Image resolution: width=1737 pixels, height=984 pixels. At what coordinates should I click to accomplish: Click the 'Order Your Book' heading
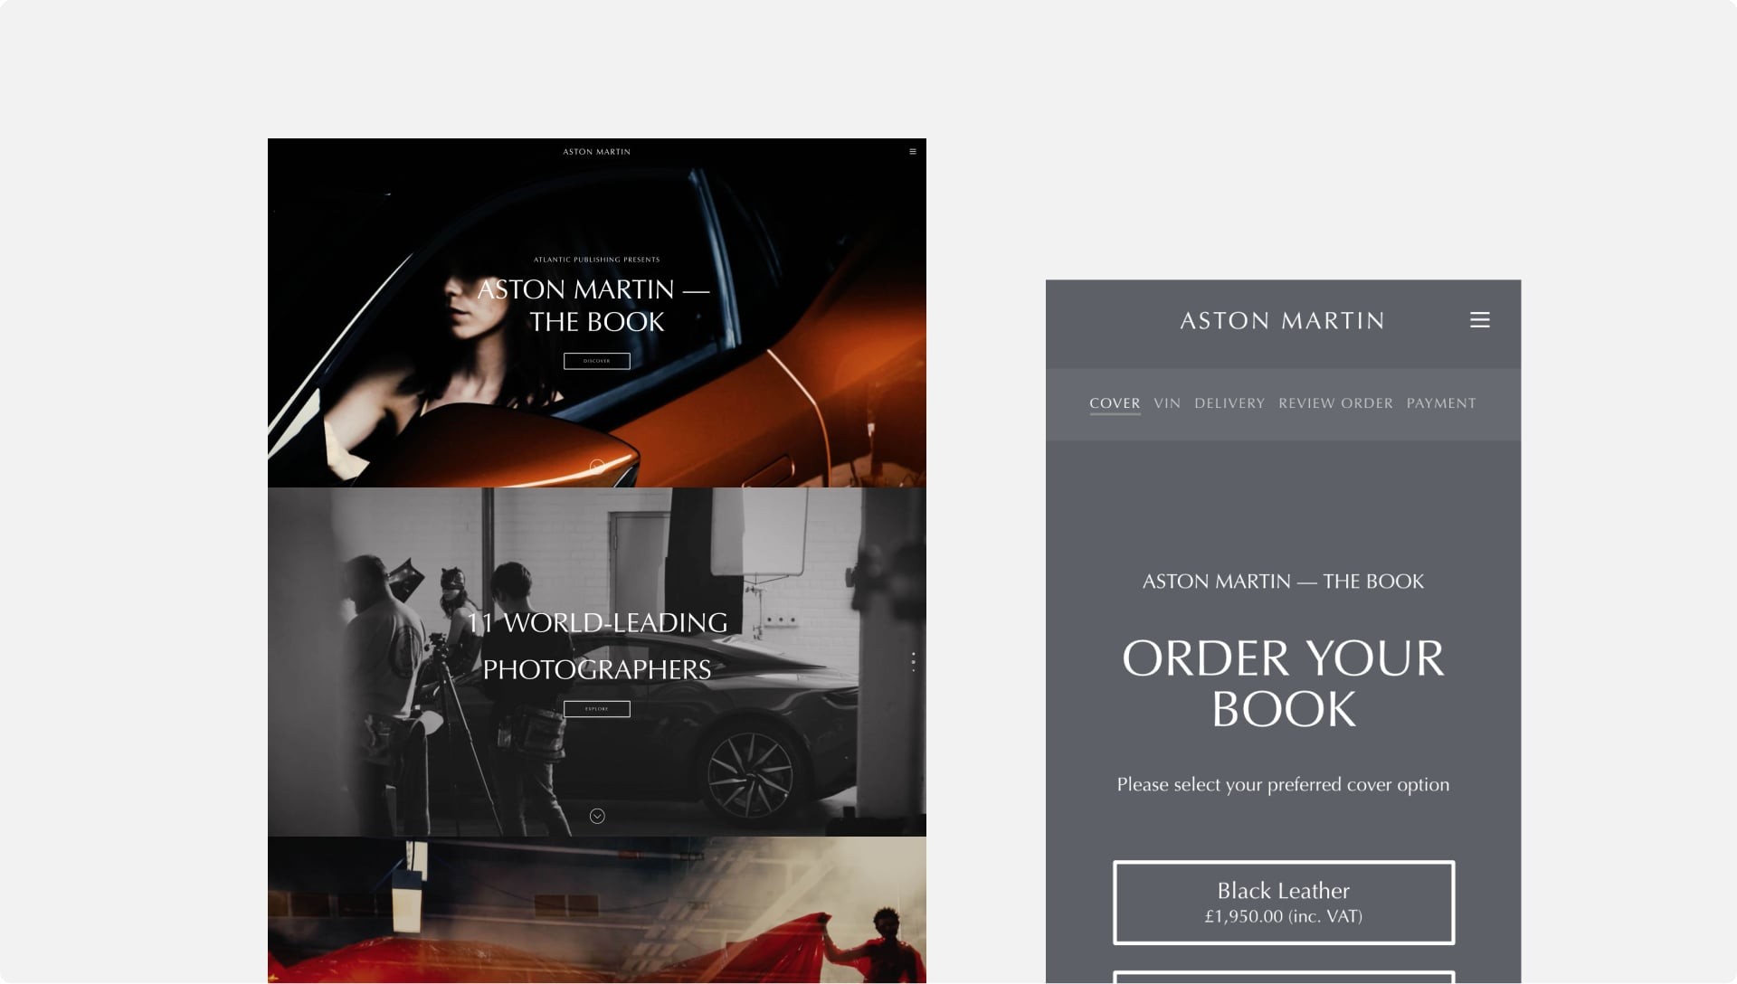tap(1284, 684)
